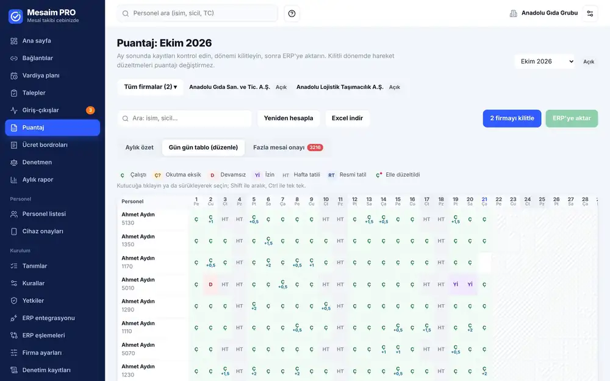Switch to the Aylık özet tab

139,148
